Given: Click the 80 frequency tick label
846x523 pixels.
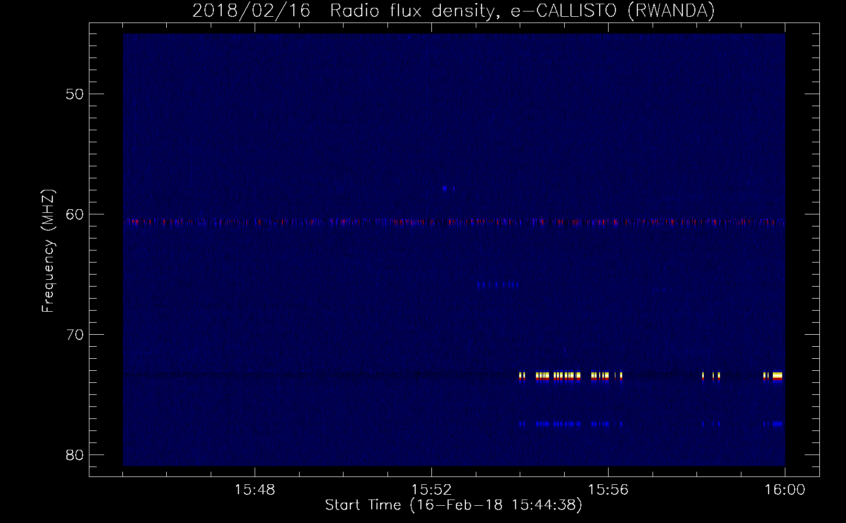Looking at the screenshot, I should [75, 455].
